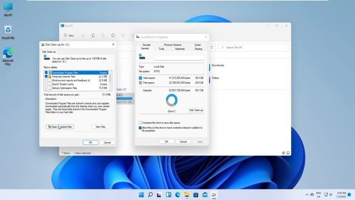
Task: Click OK in Disk Clean-up dialog
Action: 90,142
